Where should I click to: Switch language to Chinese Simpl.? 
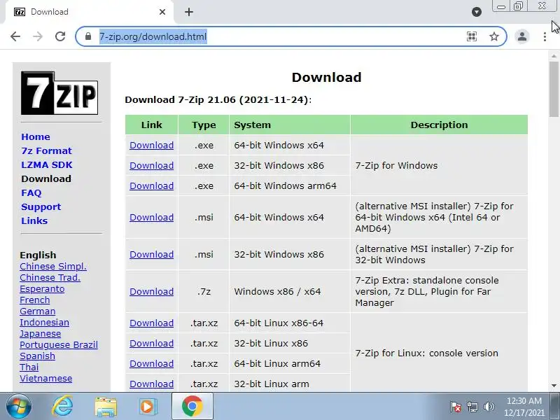click(53, 267)
